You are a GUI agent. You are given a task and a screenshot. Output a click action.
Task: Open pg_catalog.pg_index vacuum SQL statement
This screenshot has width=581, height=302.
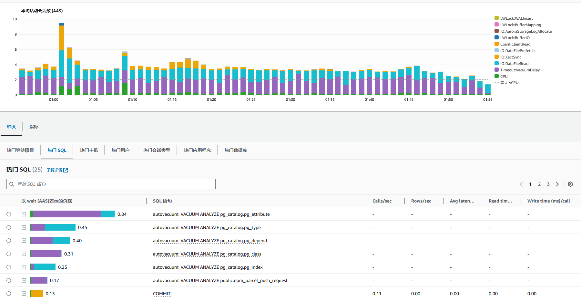(208, 267)
